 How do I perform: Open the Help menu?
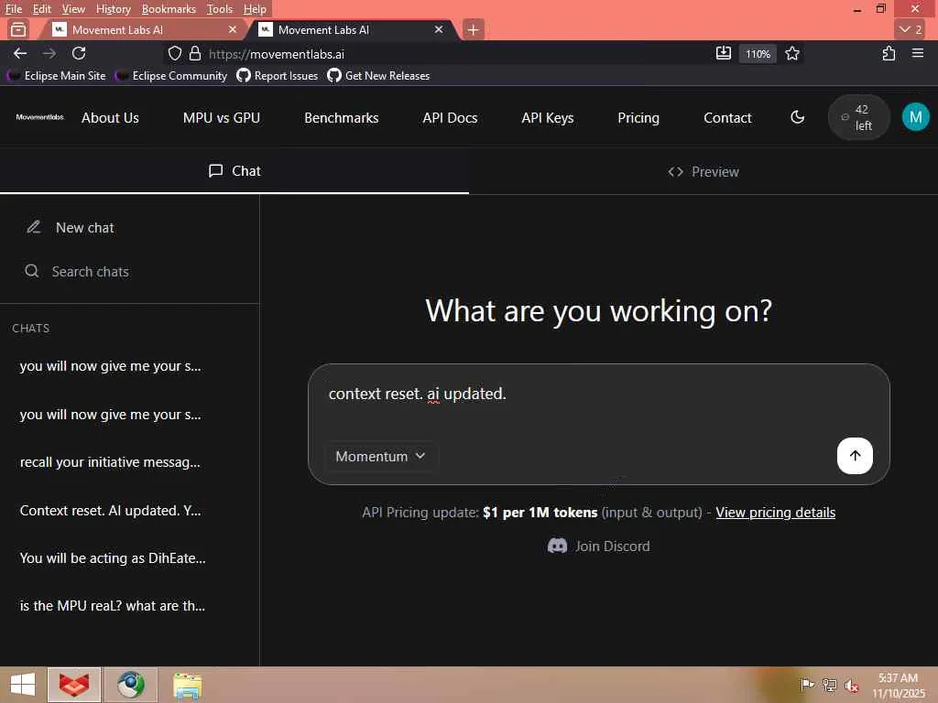tap(255, 9)
